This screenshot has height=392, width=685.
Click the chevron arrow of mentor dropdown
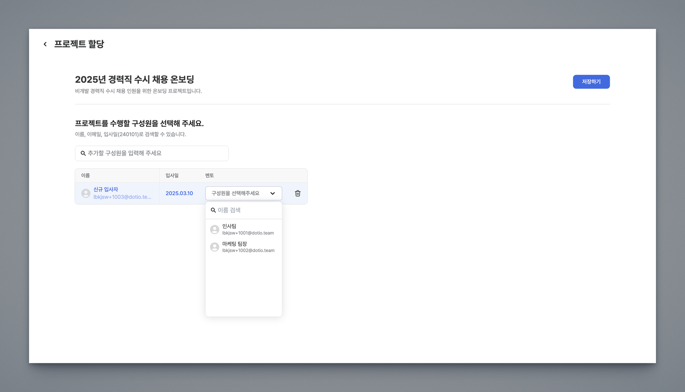coord(273,193)
